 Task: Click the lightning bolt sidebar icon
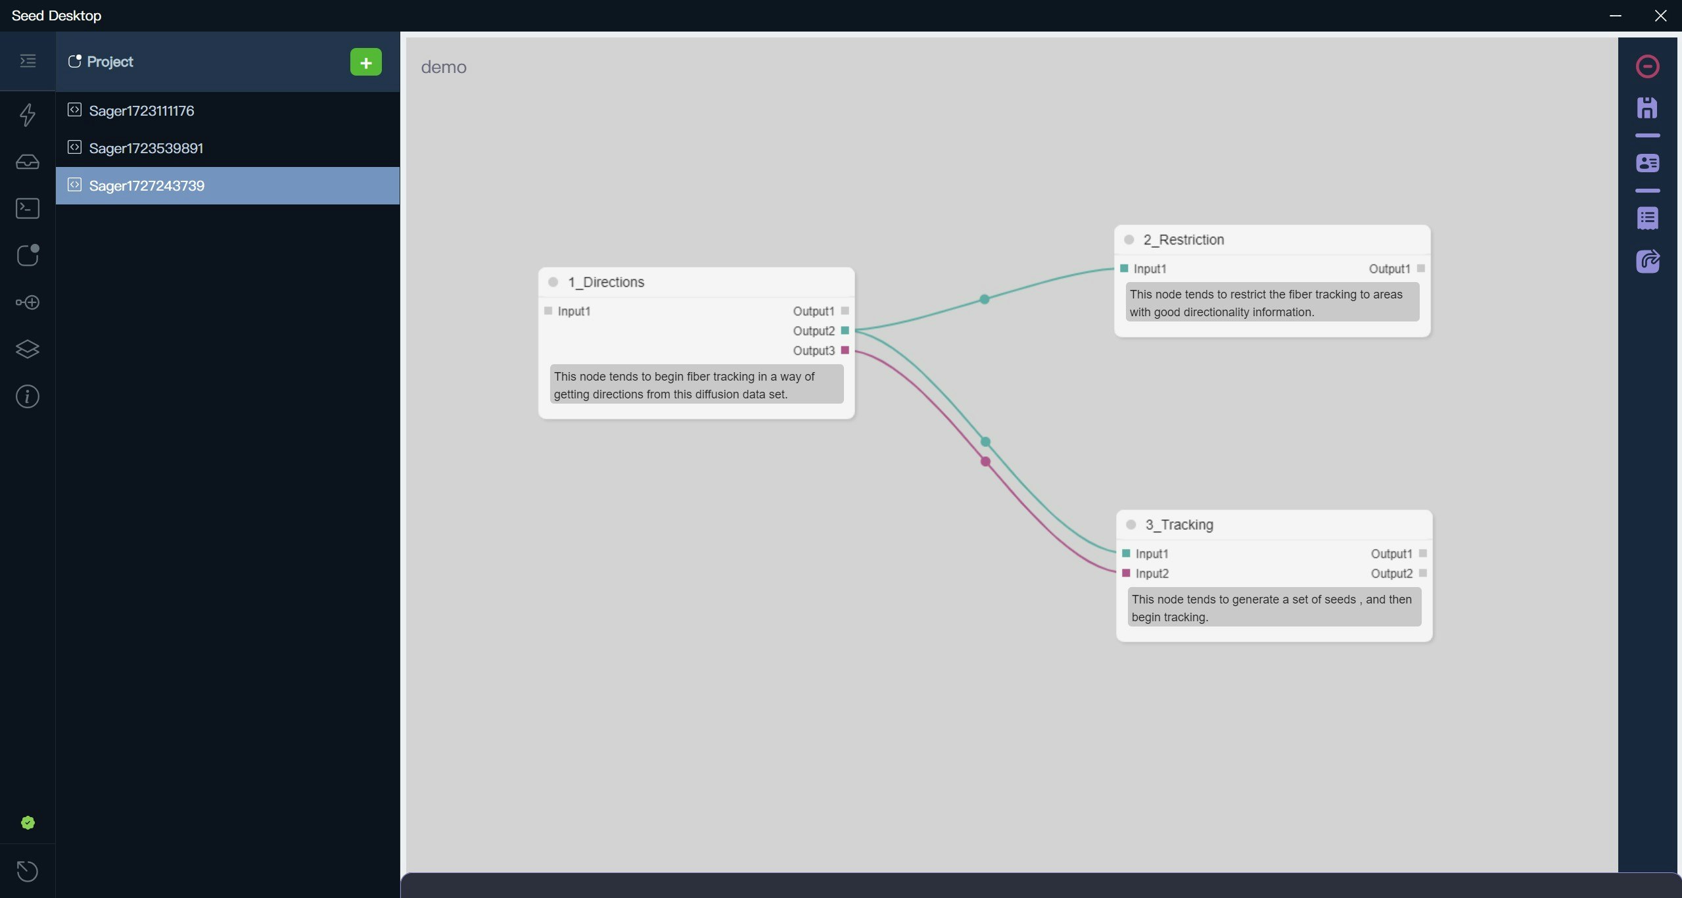[27, 114]
